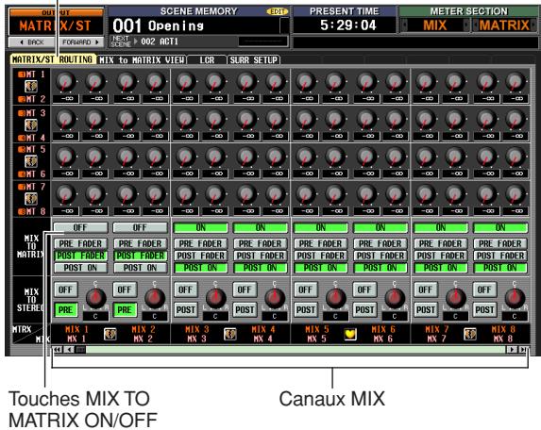Toggle the pair icon between MT 3 and MT 4
The height and width of the screenshot is (430, 541).
[x=31, y=124]
